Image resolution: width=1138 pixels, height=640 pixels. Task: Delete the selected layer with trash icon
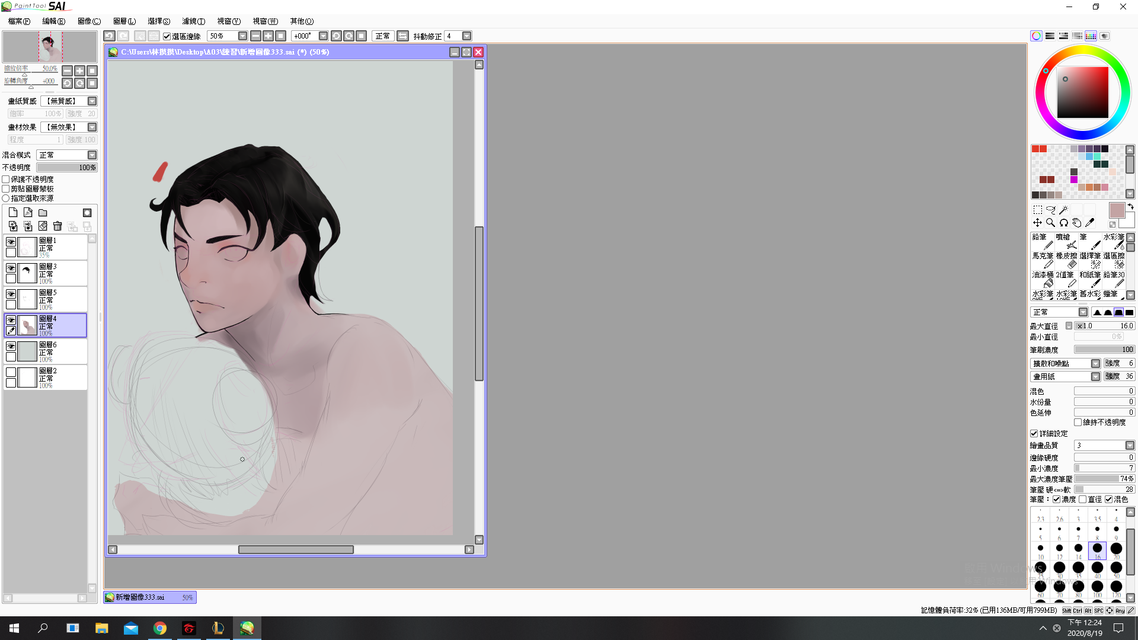(57, 226)
